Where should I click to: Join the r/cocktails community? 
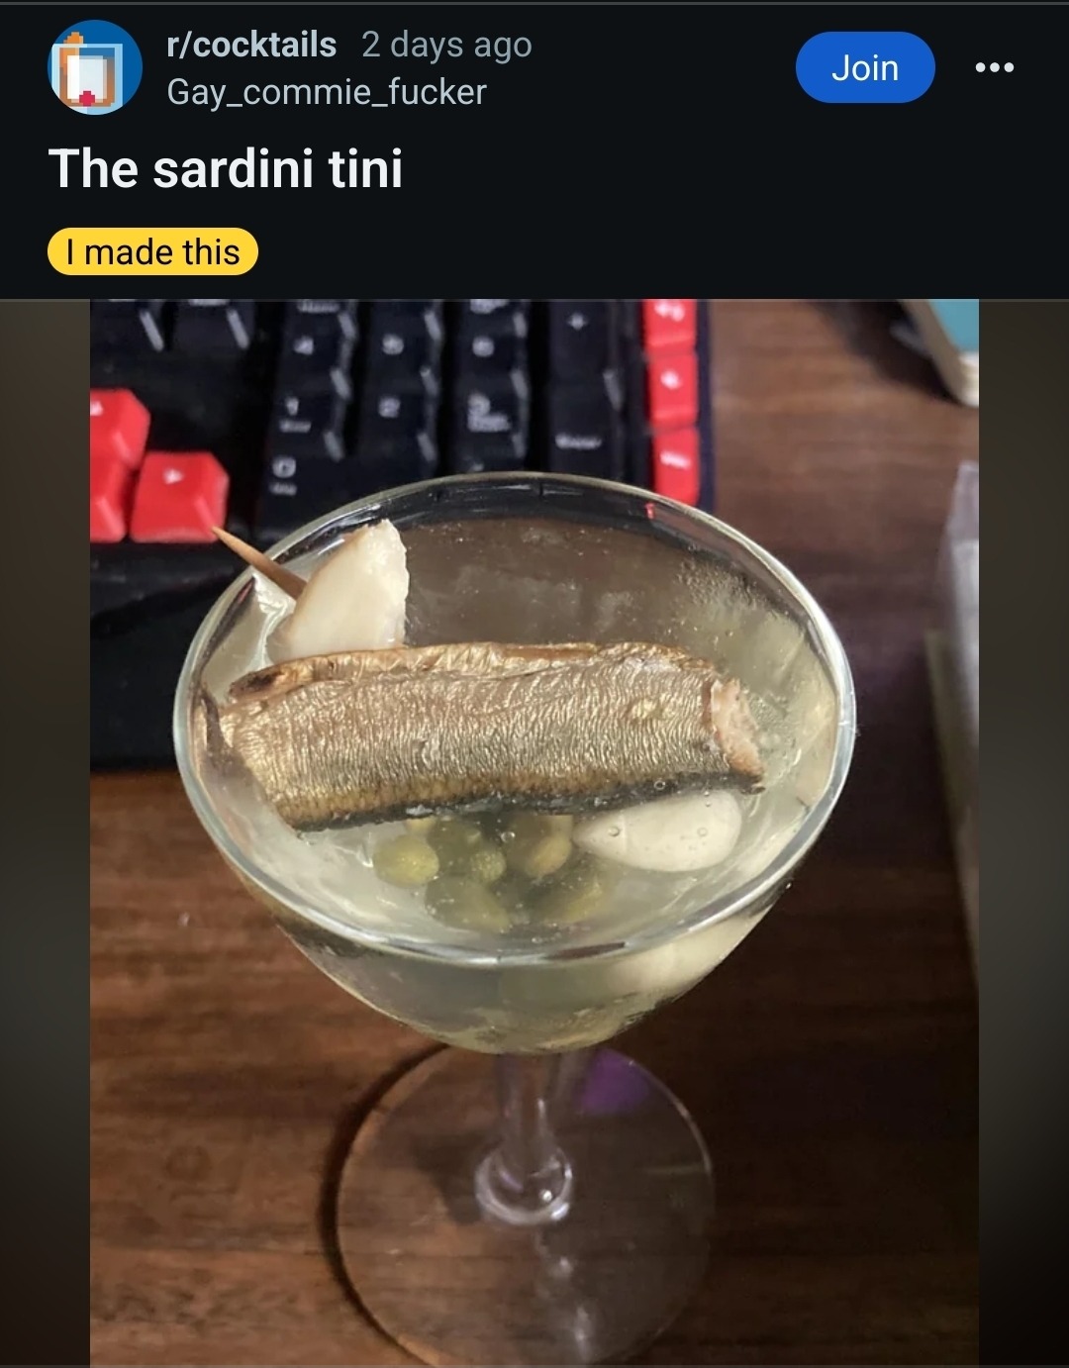point(865,67)
